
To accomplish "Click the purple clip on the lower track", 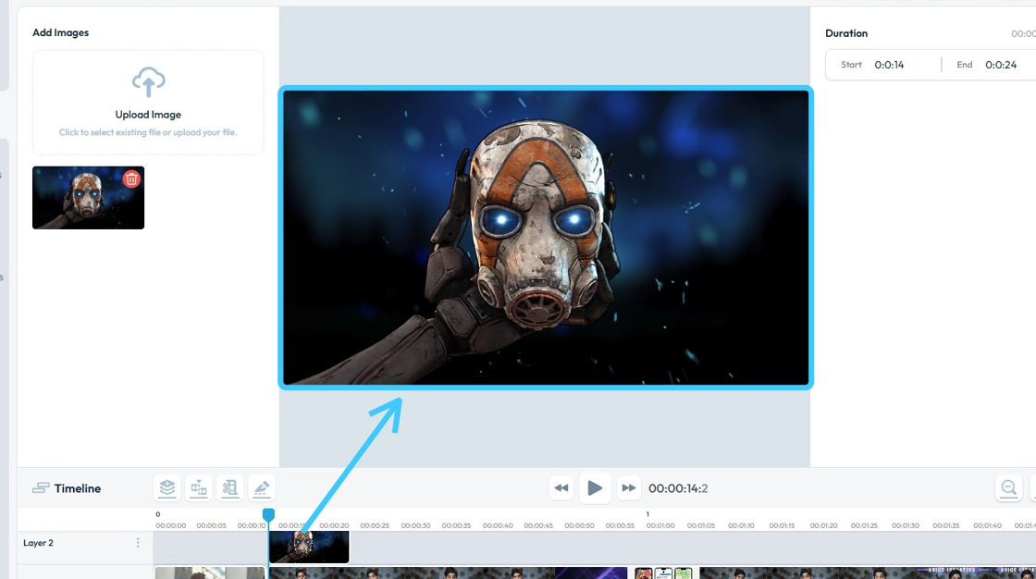I will click(x=591, y=573).
